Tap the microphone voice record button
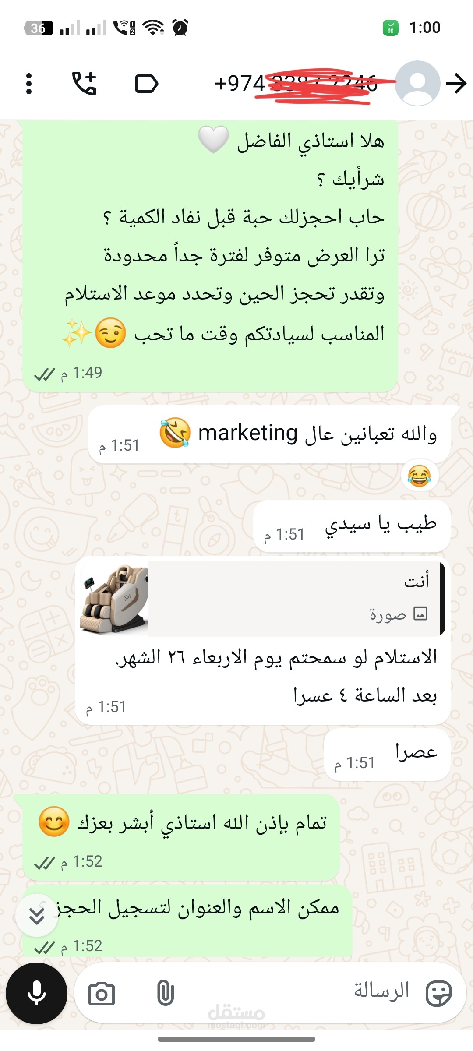This screenshot has height=1051, width=473. coord(36,994)
